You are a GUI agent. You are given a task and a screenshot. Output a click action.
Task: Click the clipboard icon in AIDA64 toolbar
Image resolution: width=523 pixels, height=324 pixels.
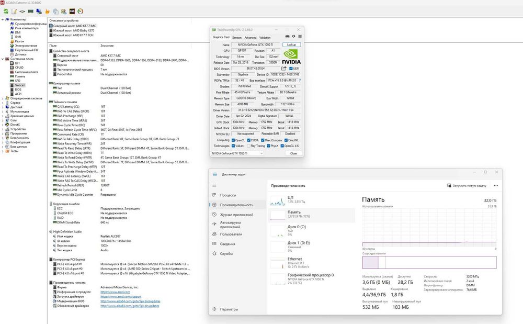point(55,12)
